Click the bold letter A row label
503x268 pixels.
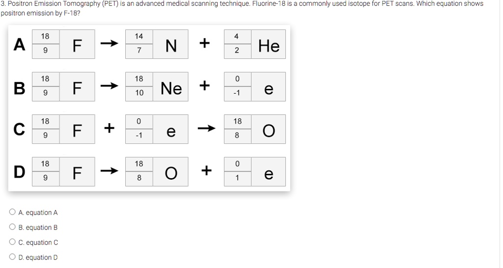click(19, 45)
